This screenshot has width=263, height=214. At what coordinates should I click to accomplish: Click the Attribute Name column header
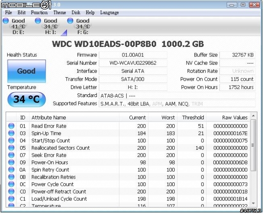[x=74, y=117]
